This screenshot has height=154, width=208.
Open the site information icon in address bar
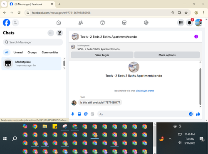tap(28, 13)
